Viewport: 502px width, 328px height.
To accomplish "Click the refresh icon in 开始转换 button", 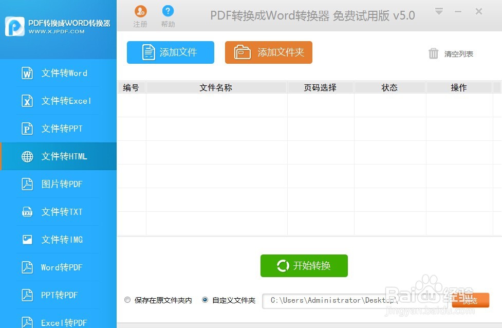I will point(283,266).
